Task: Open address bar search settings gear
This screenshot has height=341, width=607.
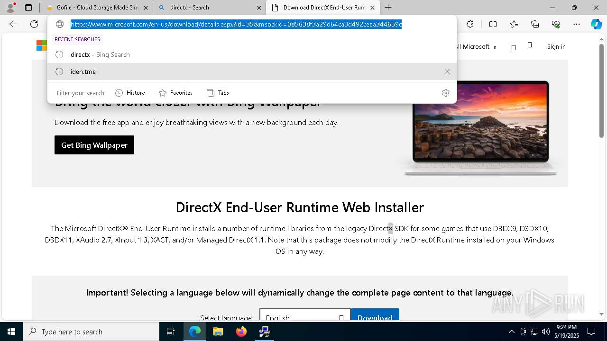Action: (x=445, y=93)
